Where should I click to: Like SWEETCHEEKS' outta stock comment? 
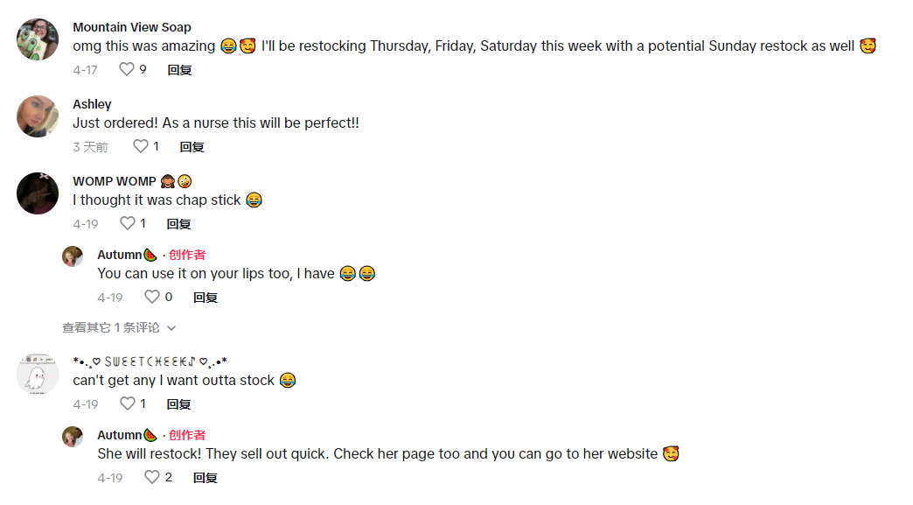tap(128, 403)
